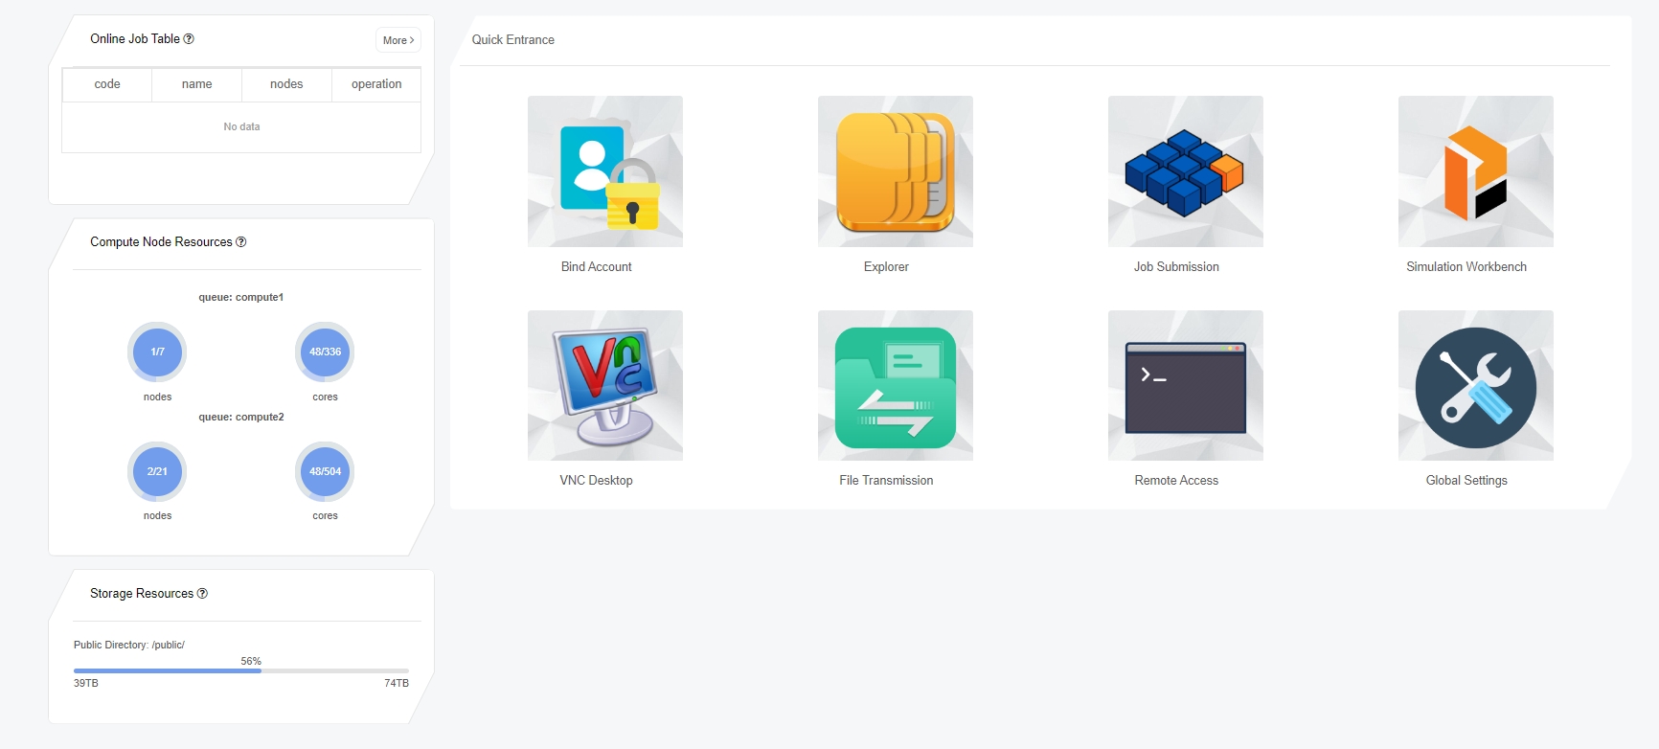
Task: Click the compute1 cores 48/336 gauge
Action: coord(325,352)
